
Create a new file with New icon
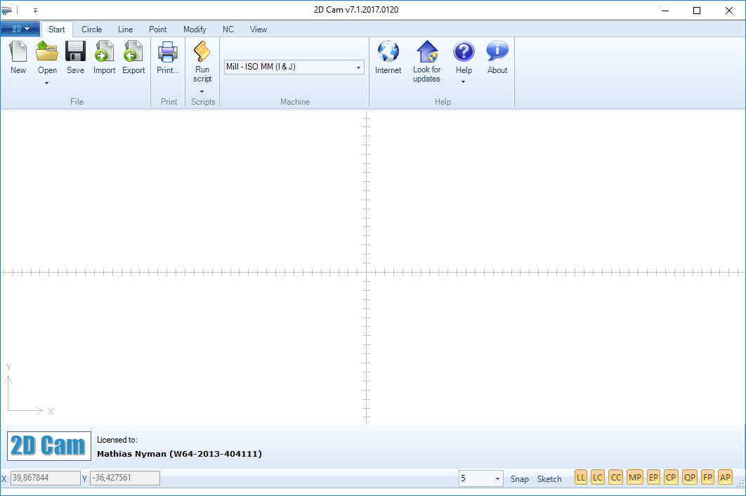(x=18, y=51)
